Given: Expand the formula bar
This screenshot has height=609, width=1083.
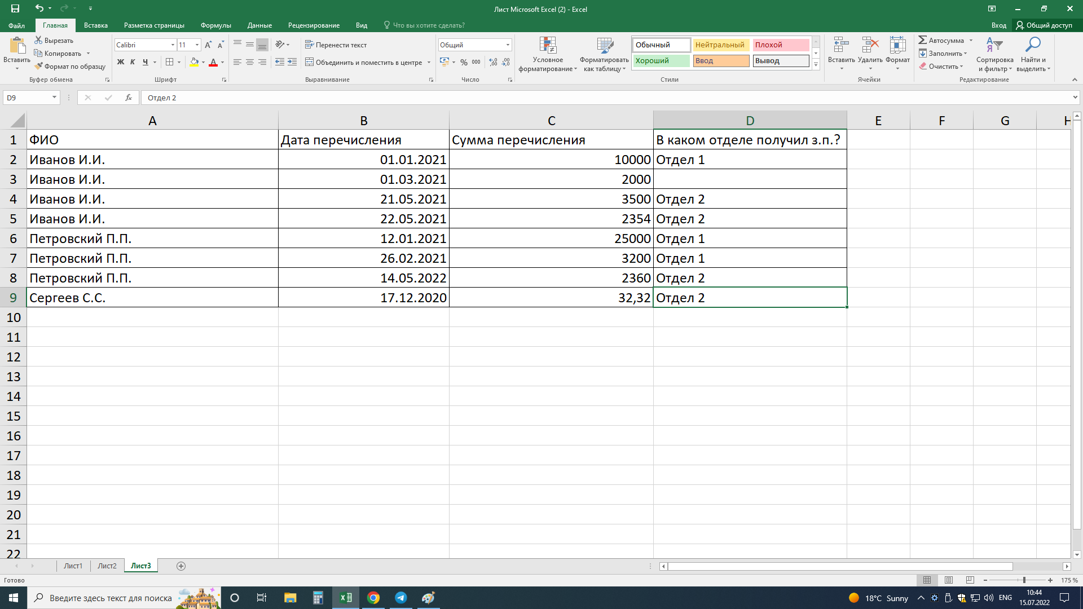Looking at the screenshot, I should tap(1075, 98).
